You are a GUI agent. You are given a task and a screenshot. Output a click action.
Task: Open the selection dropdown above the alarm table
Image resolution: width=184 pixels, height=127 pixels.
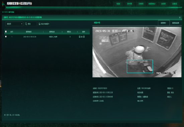point(14,24)
